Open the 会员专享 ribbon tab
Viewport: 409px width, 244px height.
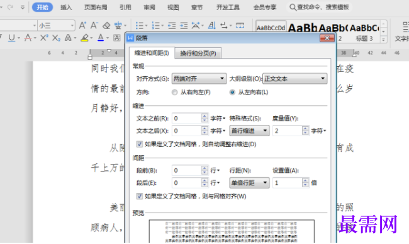pyautogui.click(x=265, y=8)
